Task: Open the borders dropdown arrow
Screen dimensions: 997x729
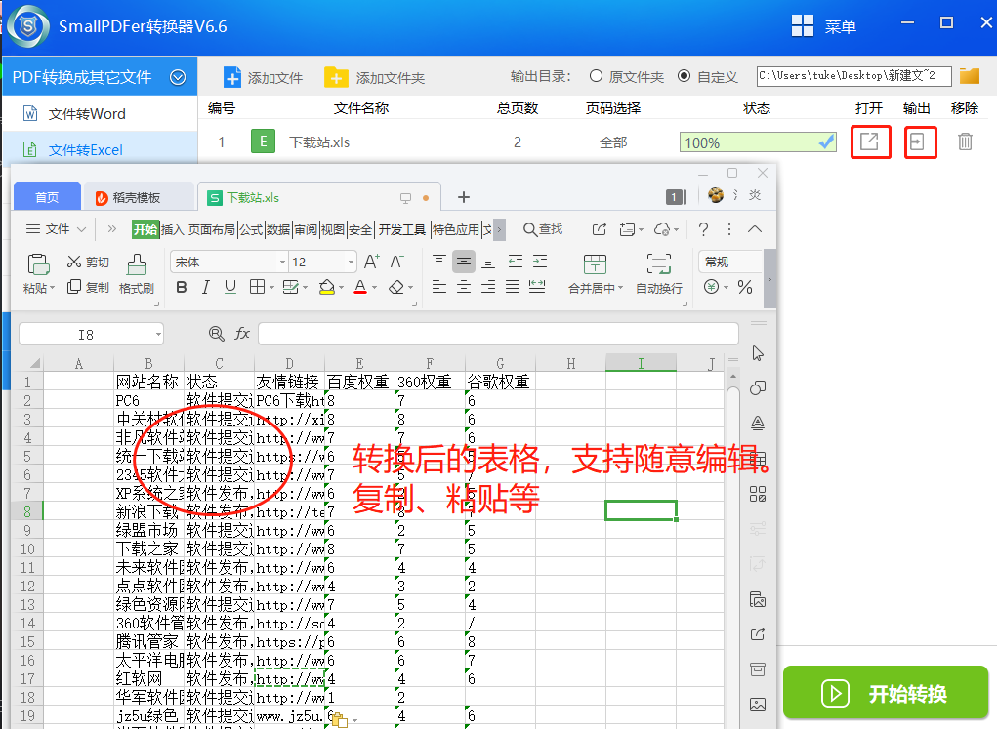Action: point(272,287)
